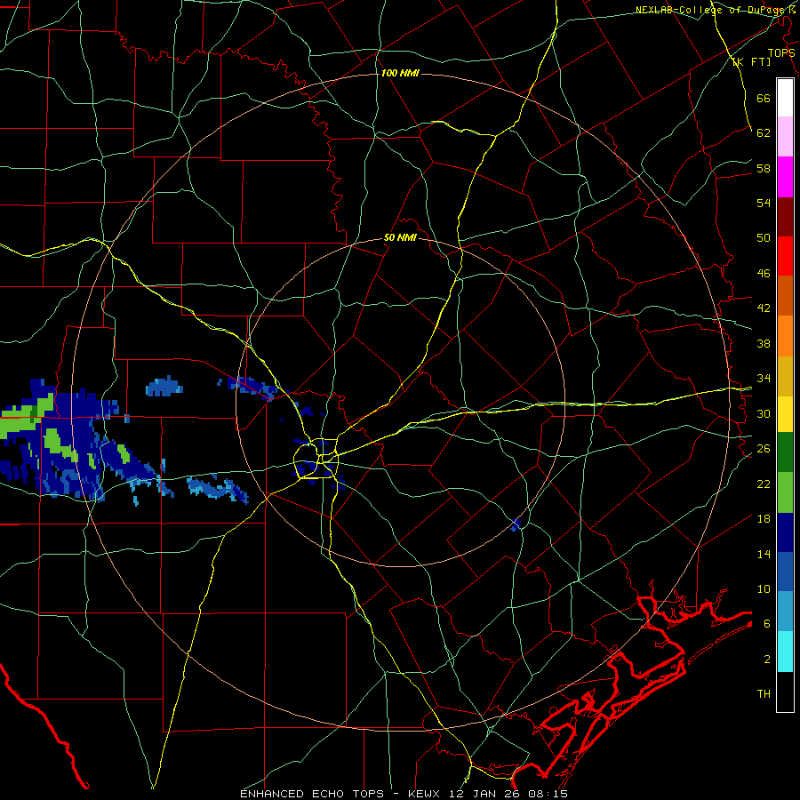Click the cyan legend swatch
Image resolution: width=800 pixels, height=800 pixels.
(x=785, y=652)
